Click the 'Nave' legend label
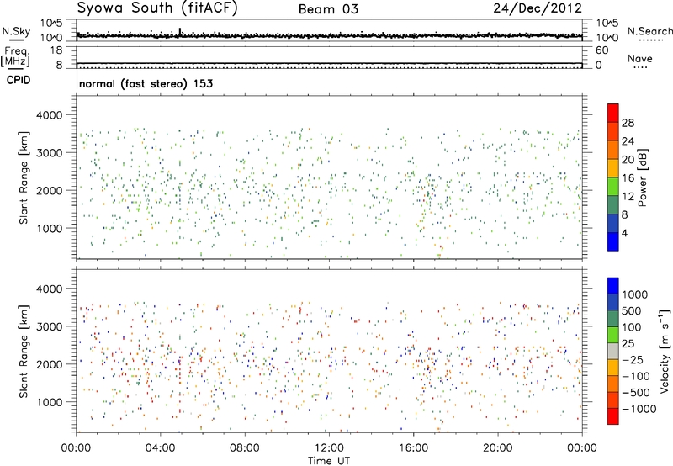Image resolution: width=673 pixels, height=466 pixels. pos(640,59)
